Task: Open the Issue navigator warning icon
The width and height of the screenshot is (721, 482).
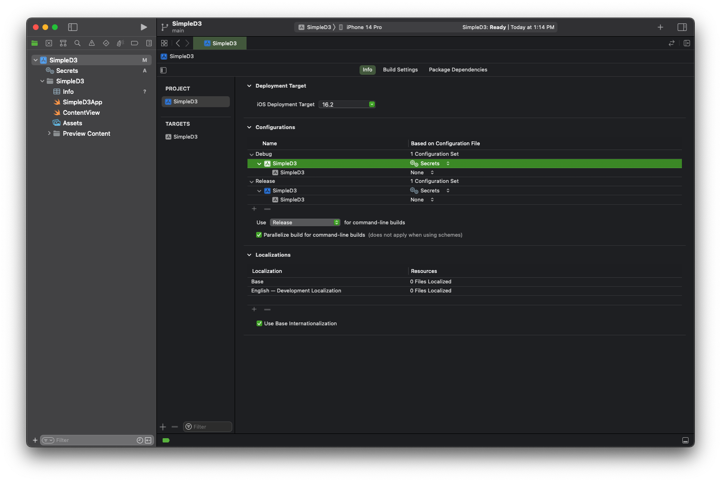Action: (x=92, y=43)
